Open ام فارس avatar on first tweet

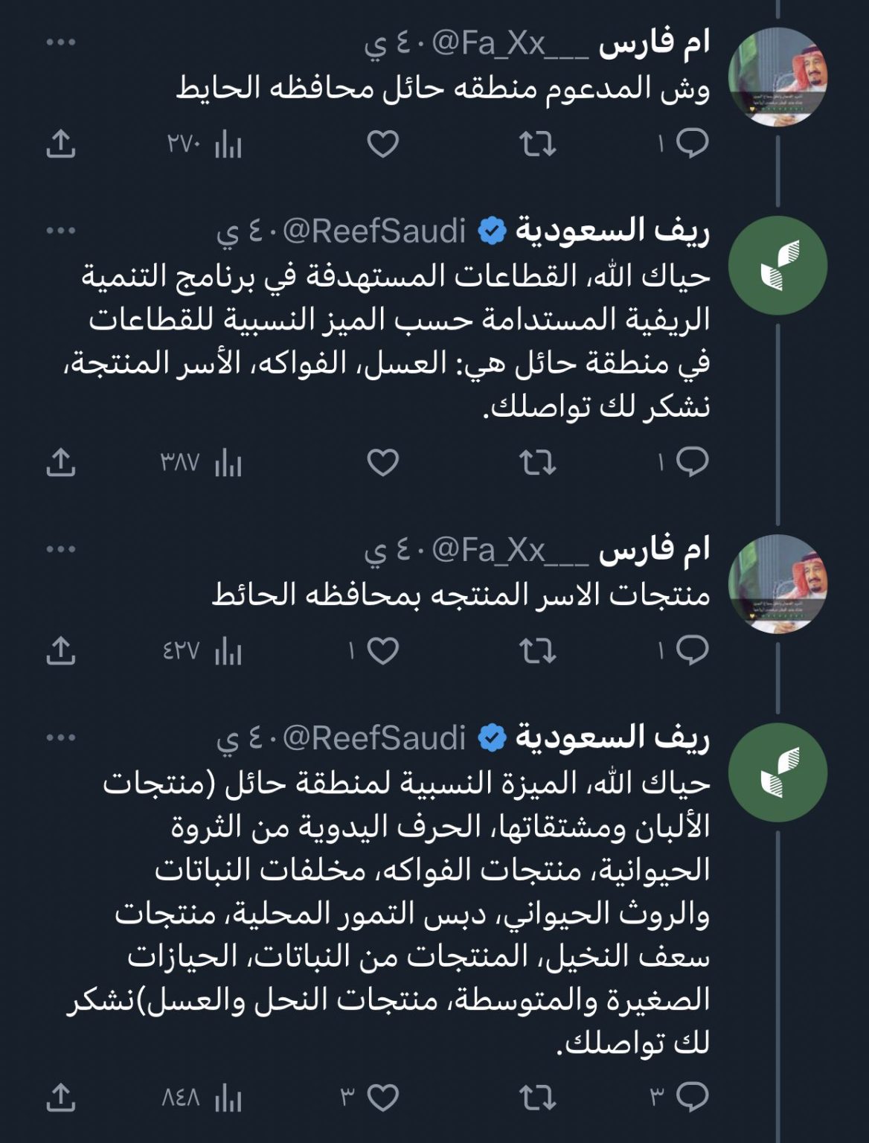tap(777, 77)
